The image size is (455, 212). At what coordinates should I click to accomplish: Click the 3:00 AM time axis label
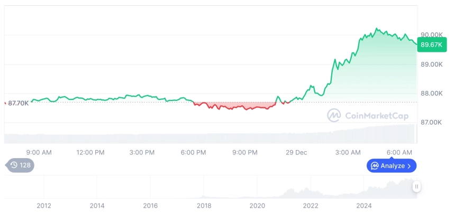348,152
